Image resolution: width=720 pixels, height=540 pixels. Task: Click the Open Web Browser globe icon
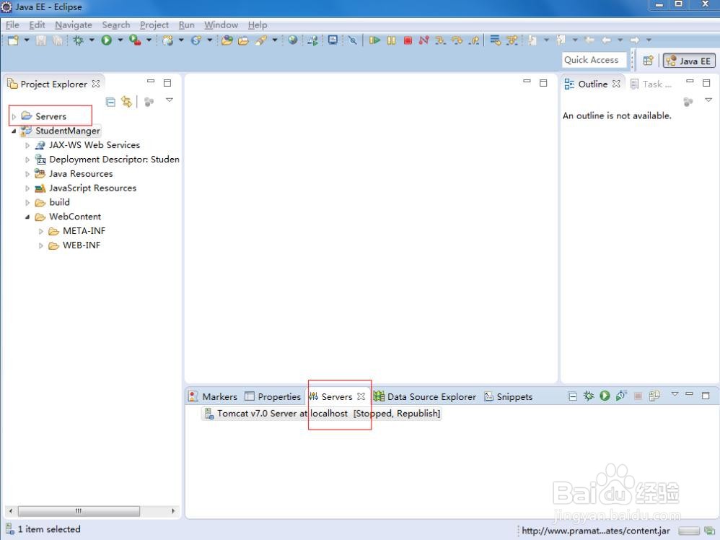tap(292, 40)
